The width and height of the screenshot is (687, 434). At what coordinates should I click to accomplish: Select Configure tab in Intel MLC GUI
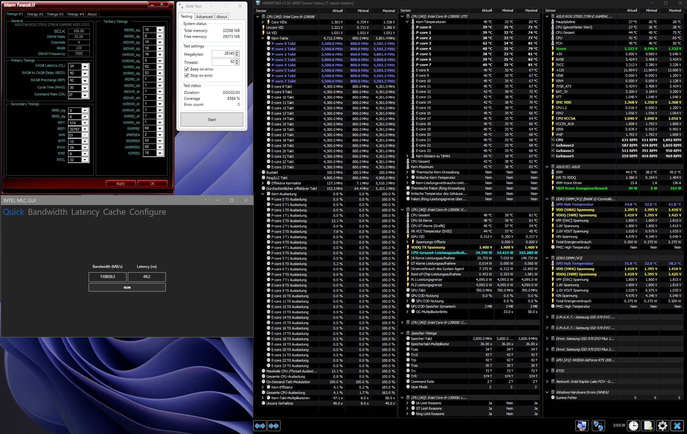(x=148, y=212)
